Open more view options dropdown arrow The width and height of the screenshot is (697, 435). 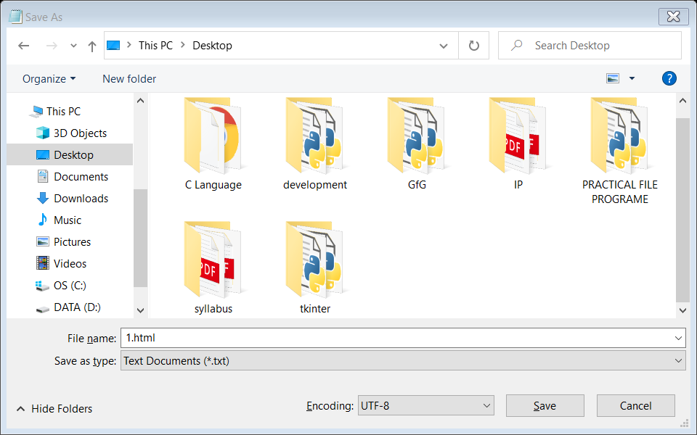632,78
